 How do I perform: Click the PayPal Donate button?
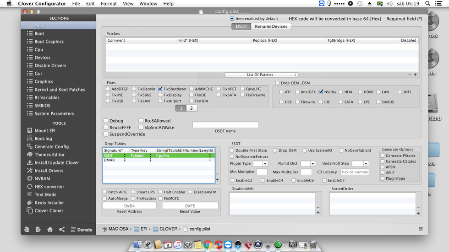coord(82,230)
